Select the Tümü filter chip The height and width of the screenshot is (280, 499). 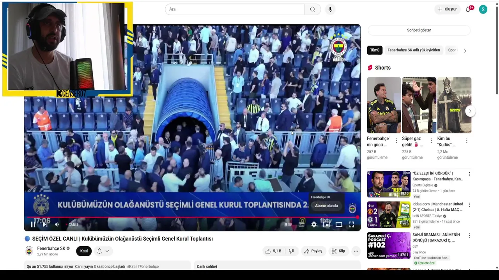click(375, 50)
